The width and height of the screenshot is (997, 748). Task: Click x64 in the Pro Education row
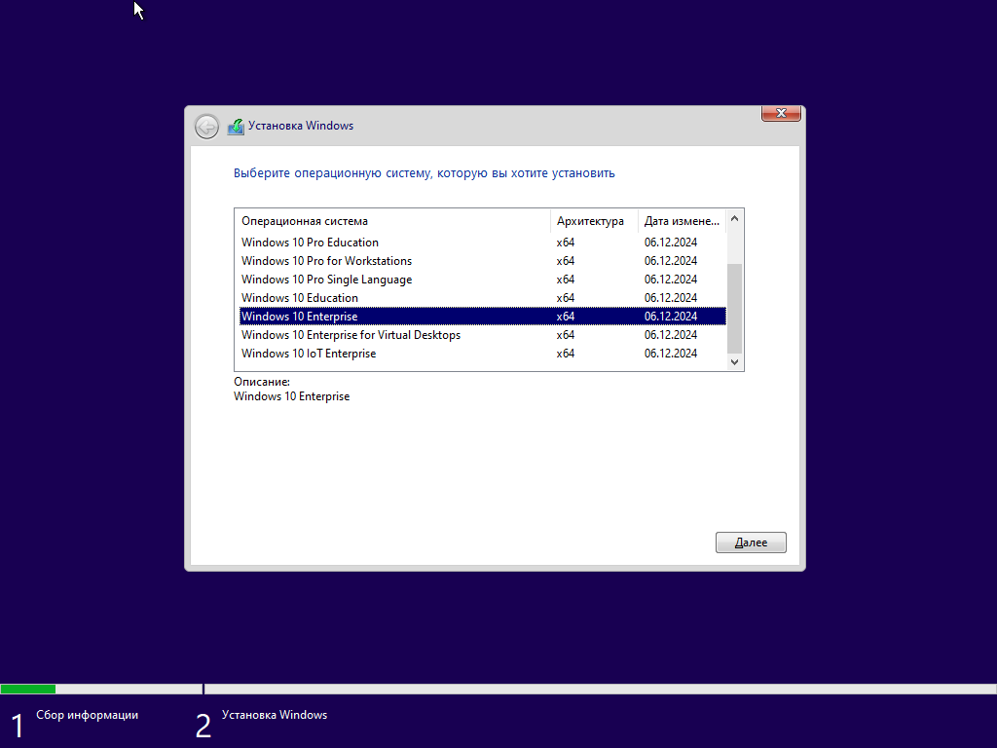point(566,243)
